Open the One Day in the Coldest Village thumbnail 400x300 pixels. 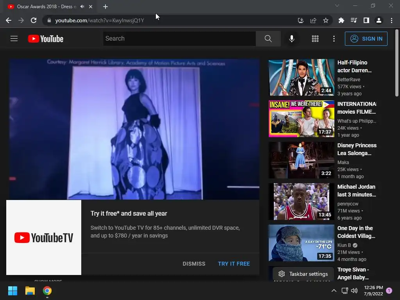point(301,243)
